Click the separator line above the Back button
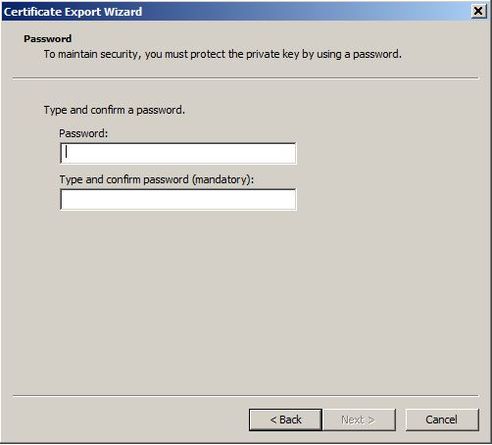 (246, 396)
